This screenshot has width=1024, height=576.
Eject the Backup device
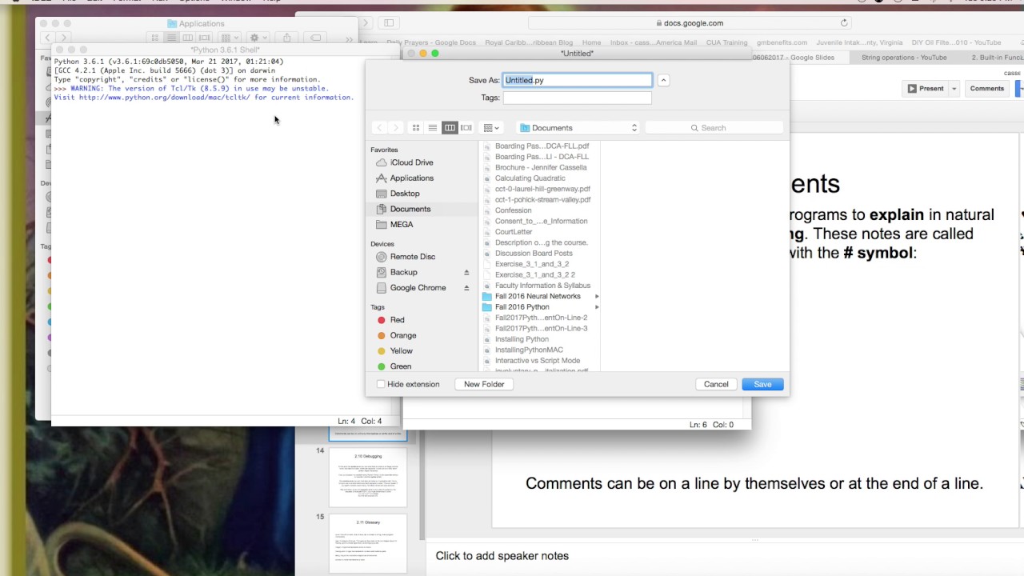click(466, 272)
